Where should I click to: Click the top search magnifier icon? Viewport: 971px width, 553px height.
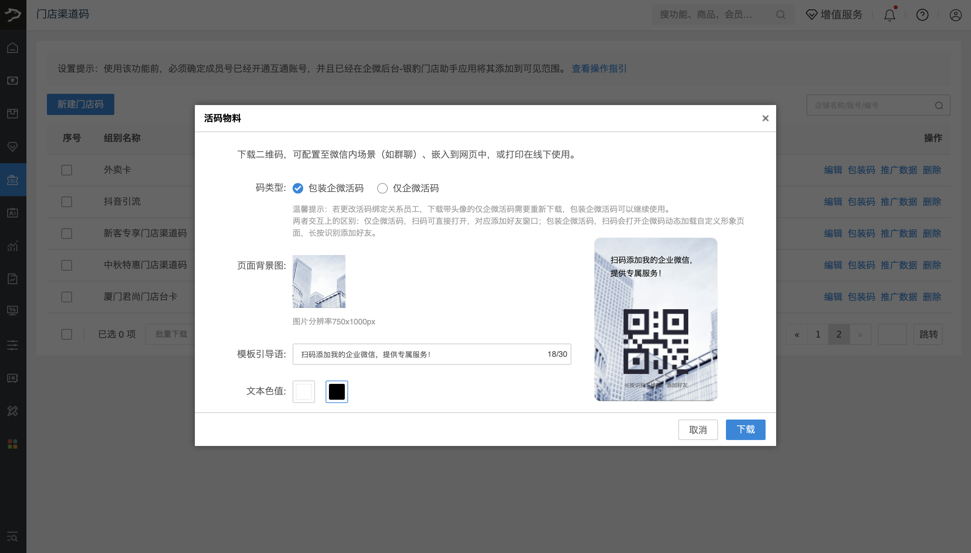[780, 15]
